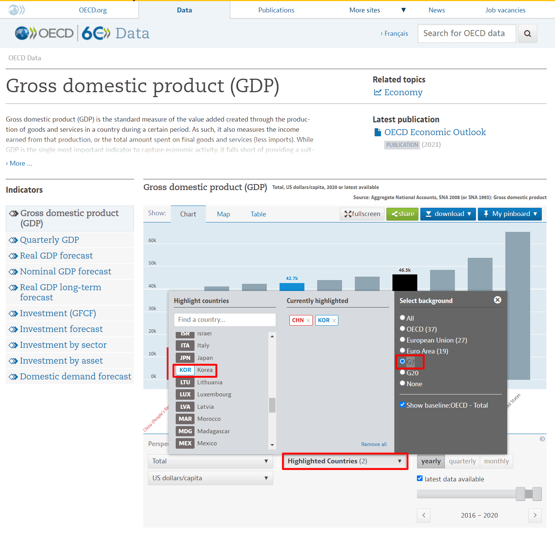Uncheck Show baseline OECD - Total
555x536 pixels.
403,405
